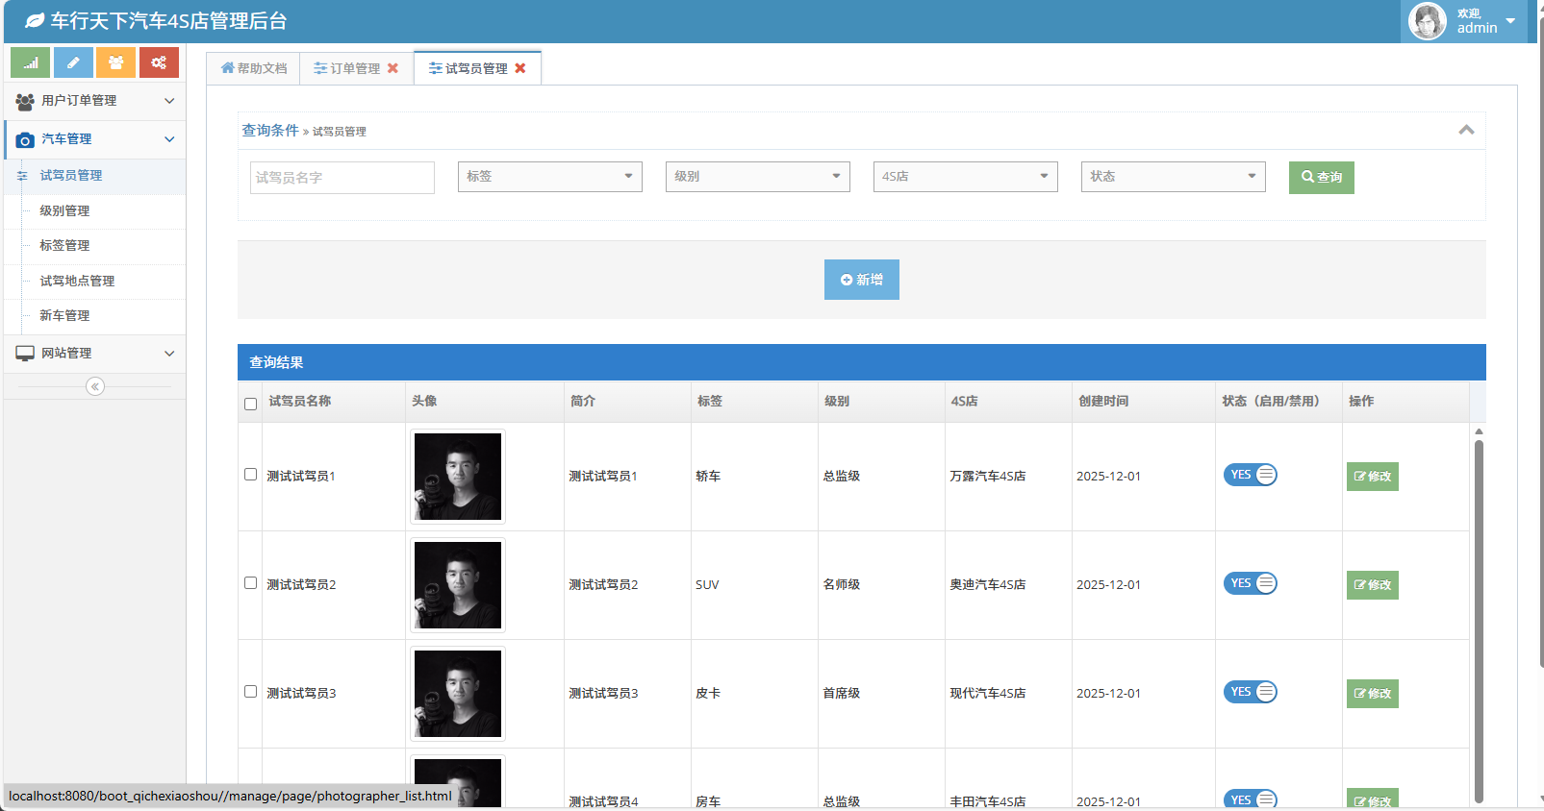The image size is (1544, 811).
Task: Open the 标签 filter dropdown
Action: tap(549, 177)
